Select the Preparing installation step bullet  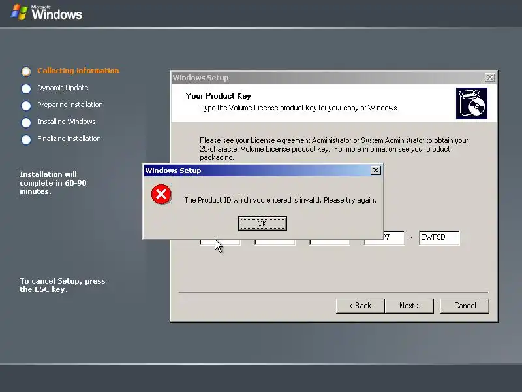point(26,105)
